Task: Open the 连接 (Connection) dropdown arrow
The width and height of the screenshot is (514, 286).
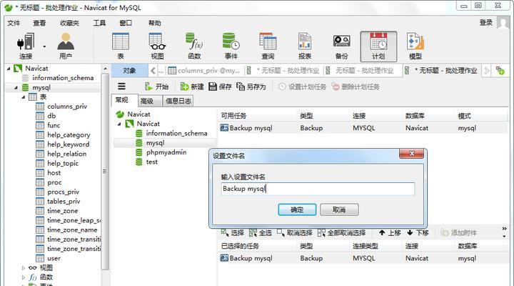Action: 44,46
